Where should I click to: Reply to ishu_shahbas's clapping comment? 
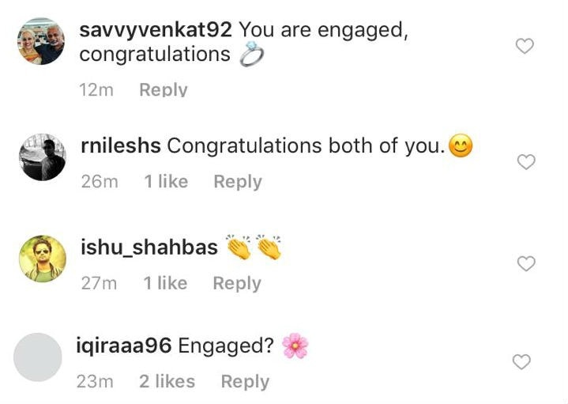pos(237,283)
